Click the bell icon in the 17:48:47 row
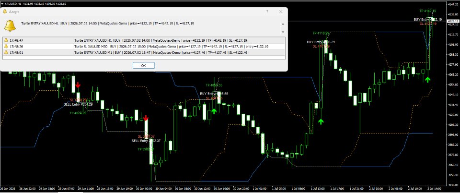The width and height of the screenshot is (460, 193). pos(6,40)
